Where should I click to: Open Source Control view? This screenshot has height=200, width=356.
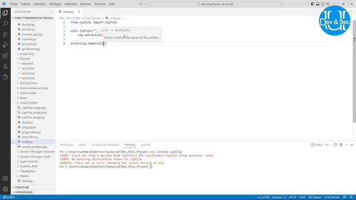[x=5, y=34]
